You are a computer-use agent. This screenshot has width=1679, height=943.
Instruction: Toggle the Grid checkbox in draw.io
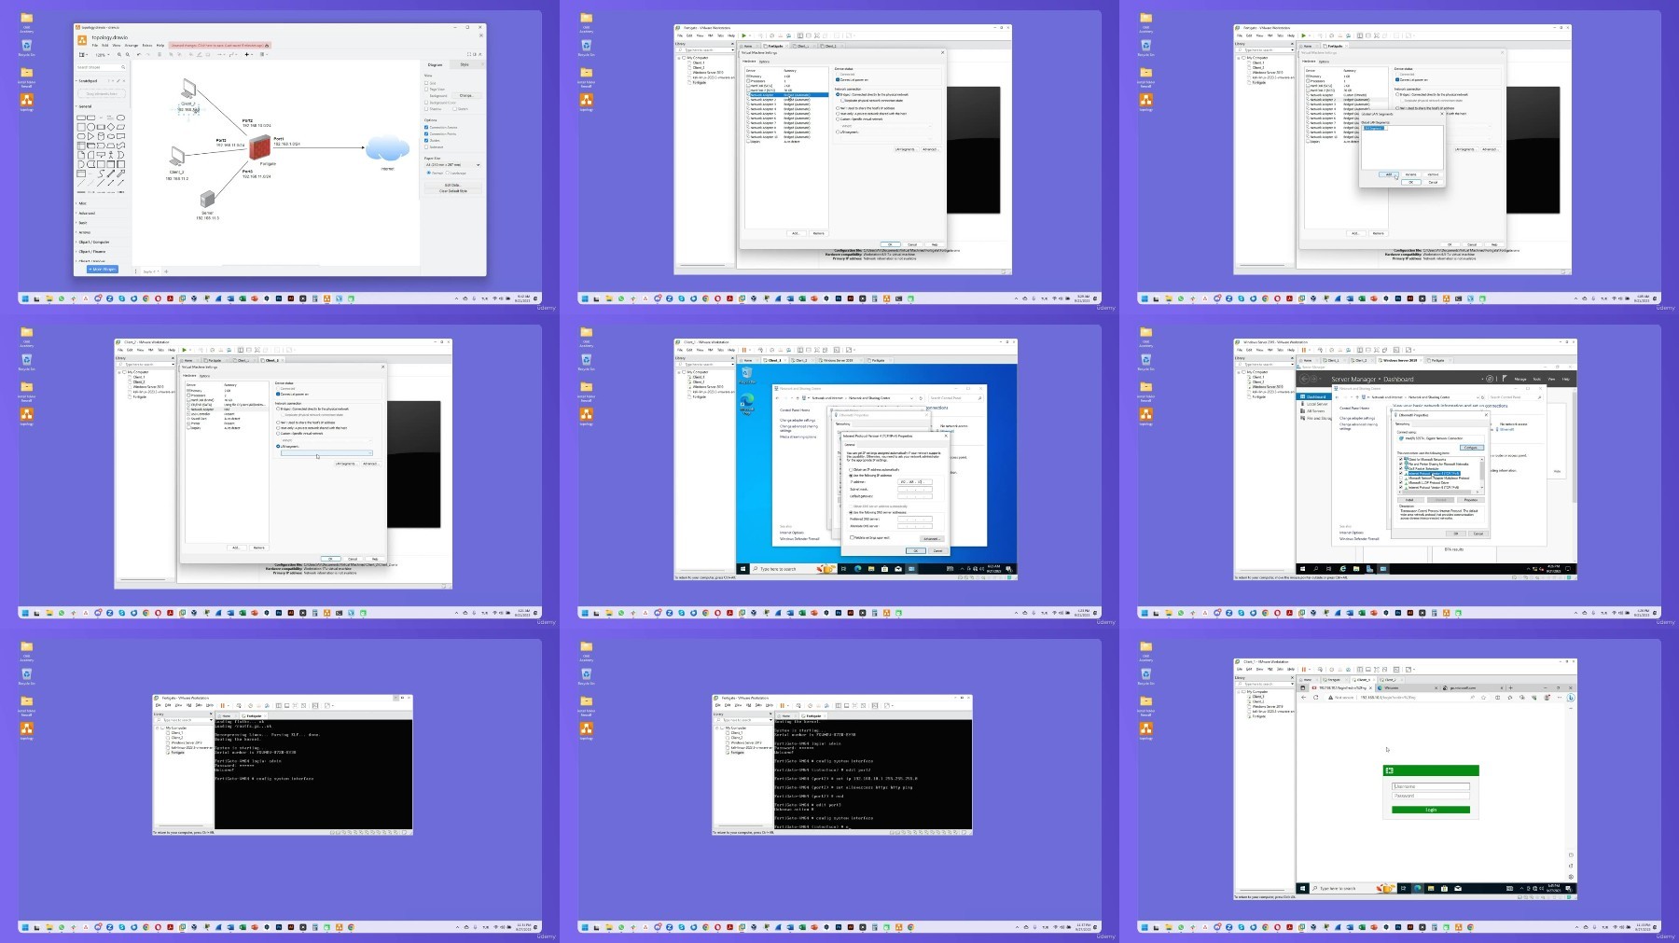point(426,83)
